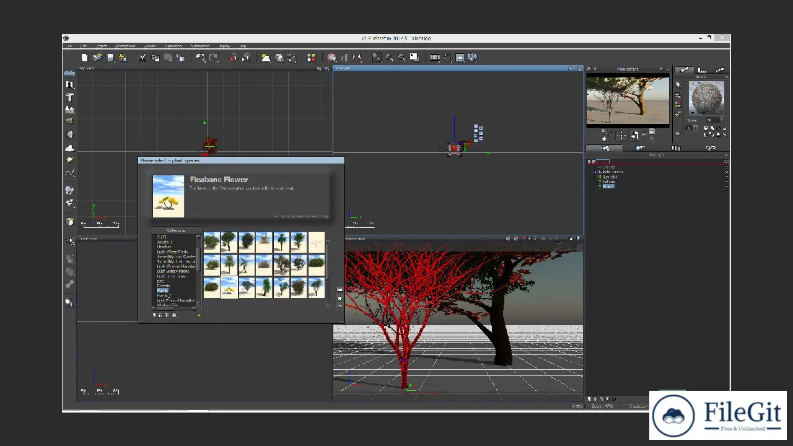Screen dimensions: 793x446
Task: Open the Edit menu
Action: [x=83, y=46]
